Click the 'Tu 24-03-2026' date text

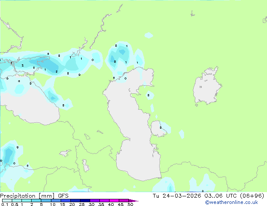[x=177, y=196]
